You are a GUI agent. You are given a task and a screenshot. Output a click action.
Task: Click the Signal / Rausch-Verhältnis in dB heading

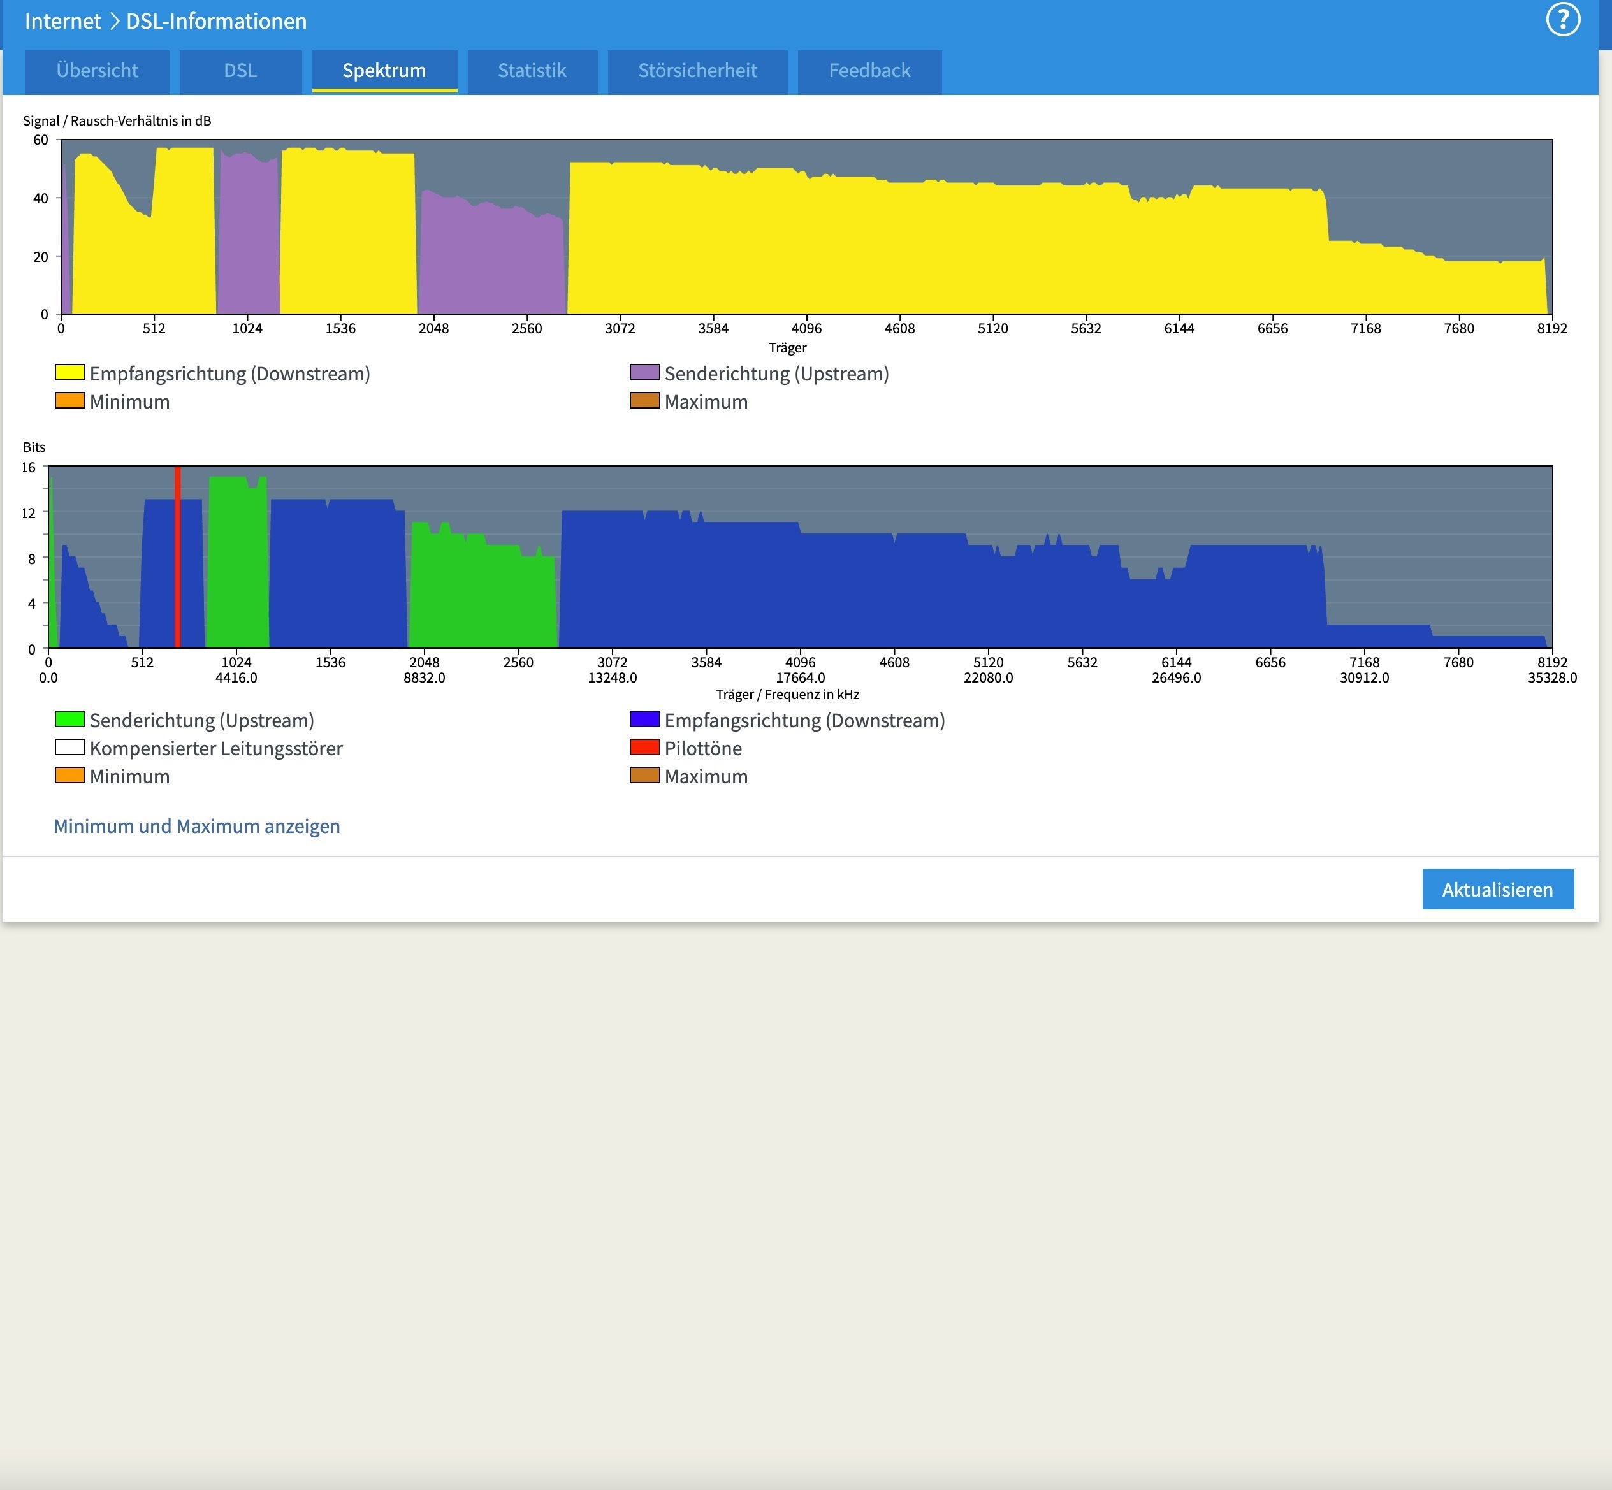[117, 121]
